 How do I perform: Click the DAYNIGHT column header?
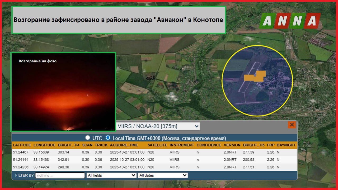pyautogui.click(x=286, y=145)
